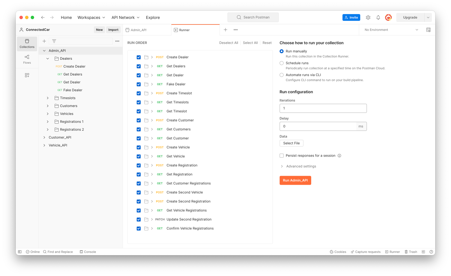Uncheck the Get Dealers request
Image resolution: width=451 pixels, height=276 pixels.
coord(139,66)
